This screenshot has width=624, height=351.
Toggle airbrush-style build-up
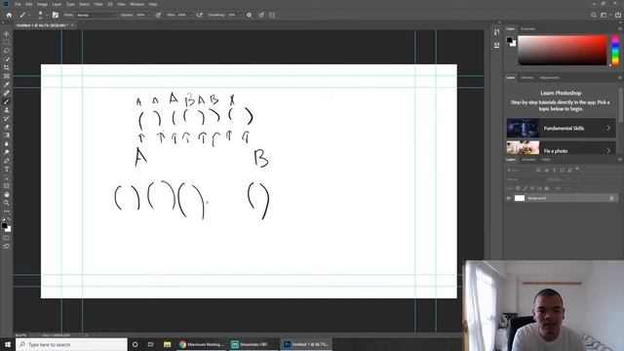click(x=199, y=16)
